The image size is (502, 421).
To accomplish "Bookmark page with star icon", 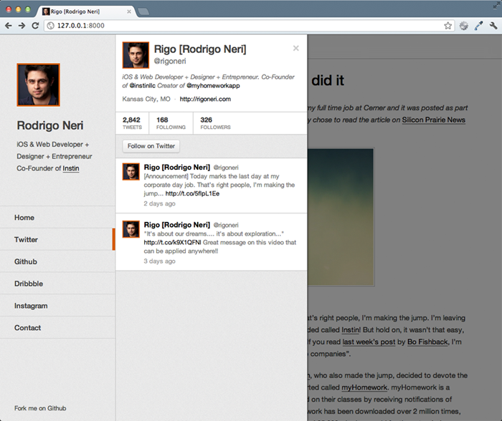I will [x=448, y=26].
